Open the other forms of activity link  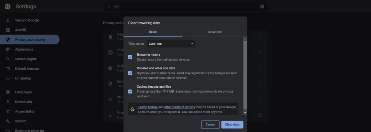point(180,107)
